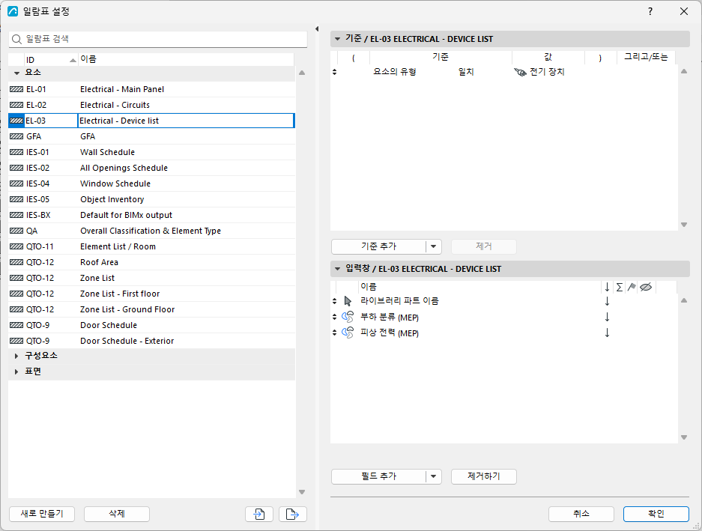Open the 필드 추가 dropdown arrow
Image resolution: width=702 pixels, height=531 pixels.
pos(433,476)
